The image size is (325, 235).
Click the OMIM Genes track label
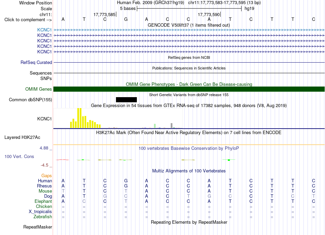pos(39,89)
